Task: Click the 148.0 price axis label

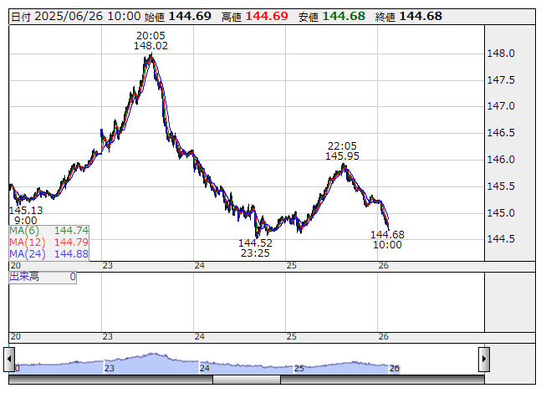Action: tap(500, 54)
